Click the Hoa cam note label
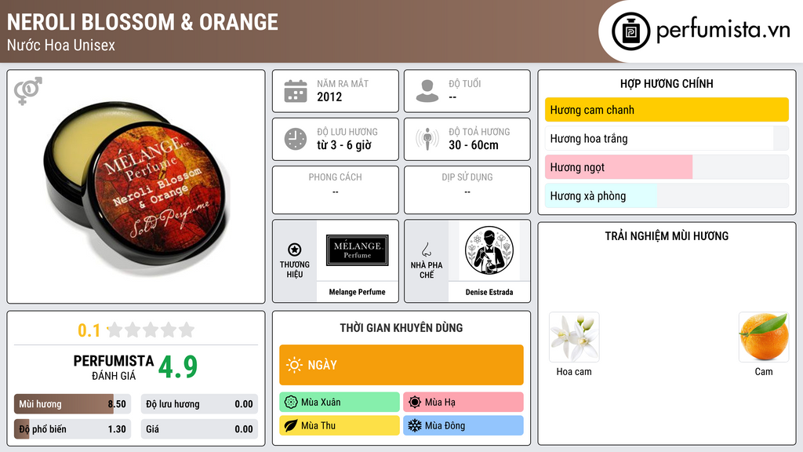The image size is (803, 452). [574, 371]
